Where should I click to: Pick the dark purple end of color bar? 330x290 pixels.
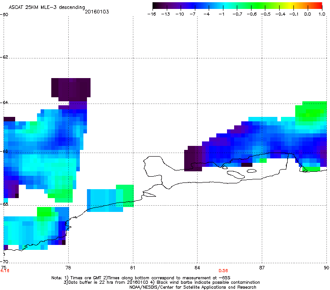point(157,6)
